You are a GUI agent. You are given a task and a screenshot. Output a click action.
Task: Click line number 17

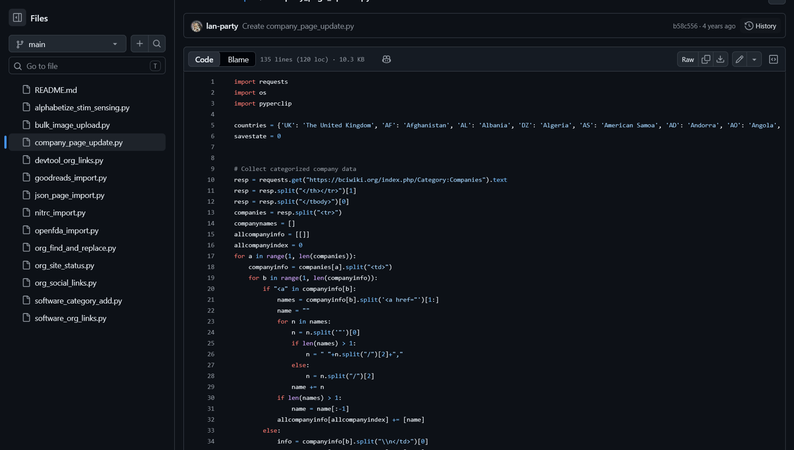click(x=211, y=256)
